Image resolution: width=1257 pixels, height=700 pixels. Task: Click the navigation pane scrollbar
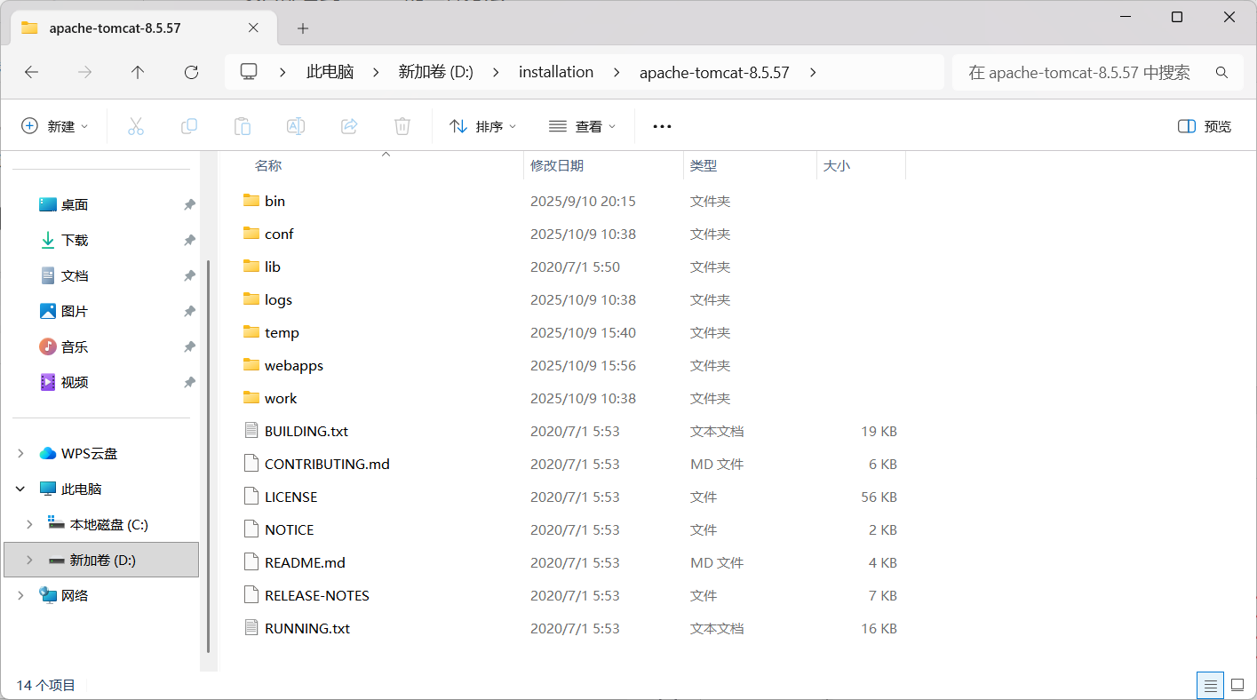(209, 455)
